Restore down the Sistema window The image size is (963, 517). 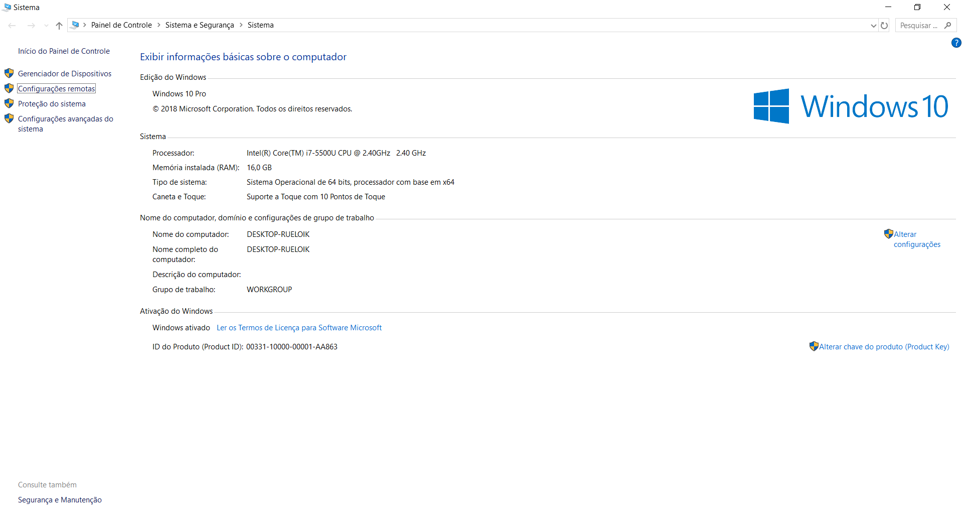pyautogui.click(x=917, y=7)
